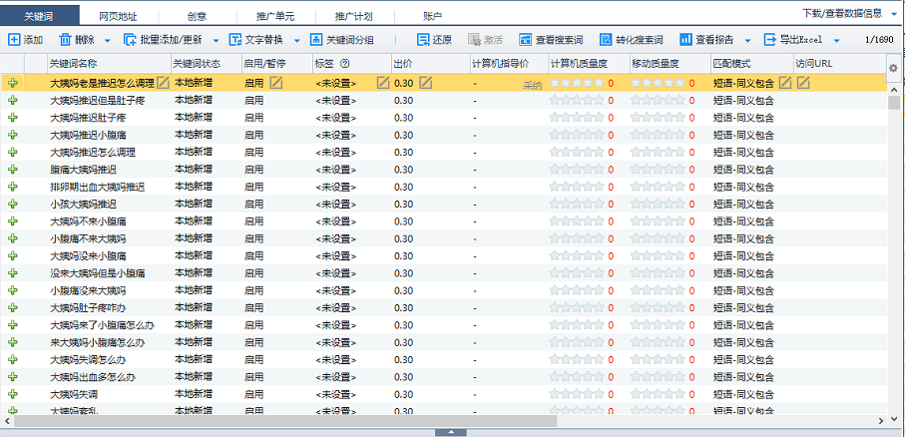Click the horizontal scrollbar thumb
The width and height of the screenshot is (905, 437).
click(285, 421)
